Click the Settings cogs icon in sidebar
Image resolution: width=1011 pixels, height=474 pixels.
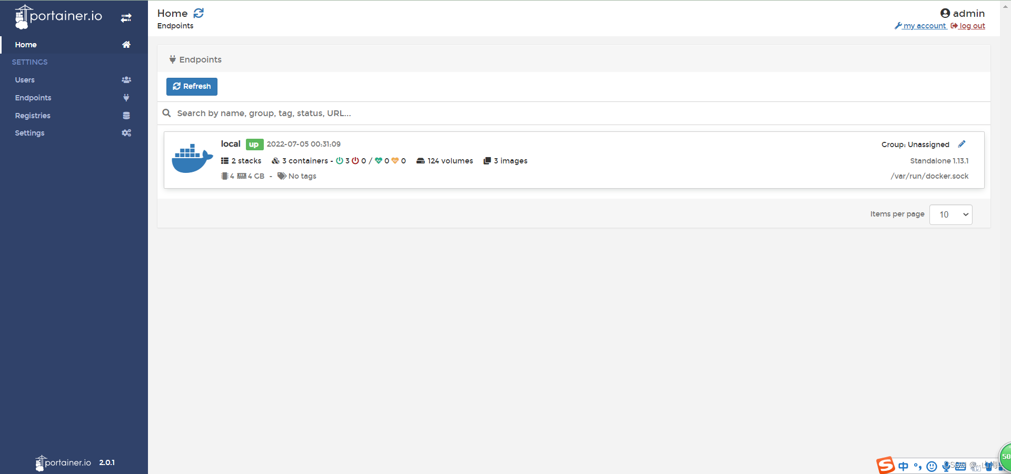pyautogui.click(x=126, y=133)
